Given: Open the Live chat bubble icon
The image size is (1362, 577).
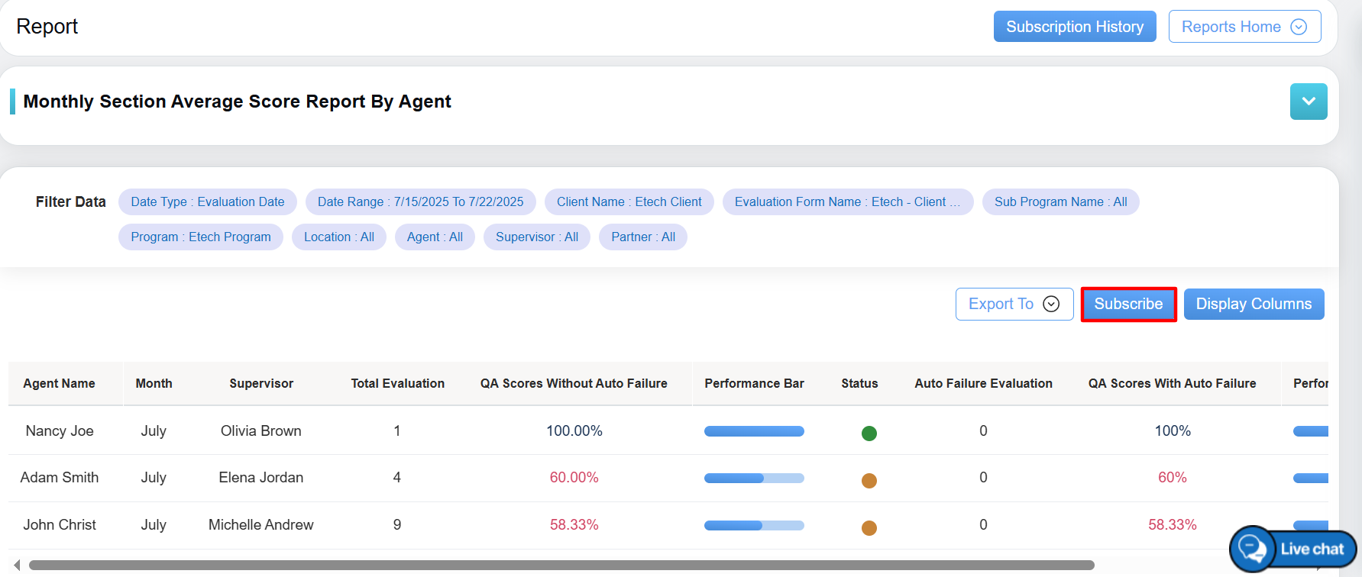Looking at the screenshot, I should [x=1253, y=549].
